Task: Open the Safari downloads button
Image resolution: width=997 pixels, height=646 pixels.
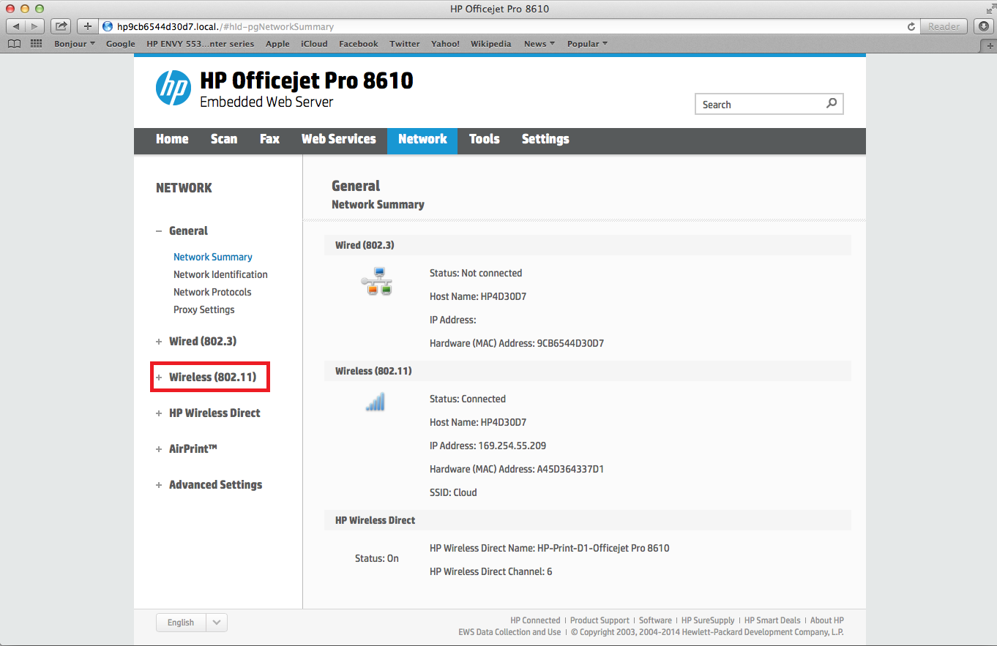Action: click(985, 26)
